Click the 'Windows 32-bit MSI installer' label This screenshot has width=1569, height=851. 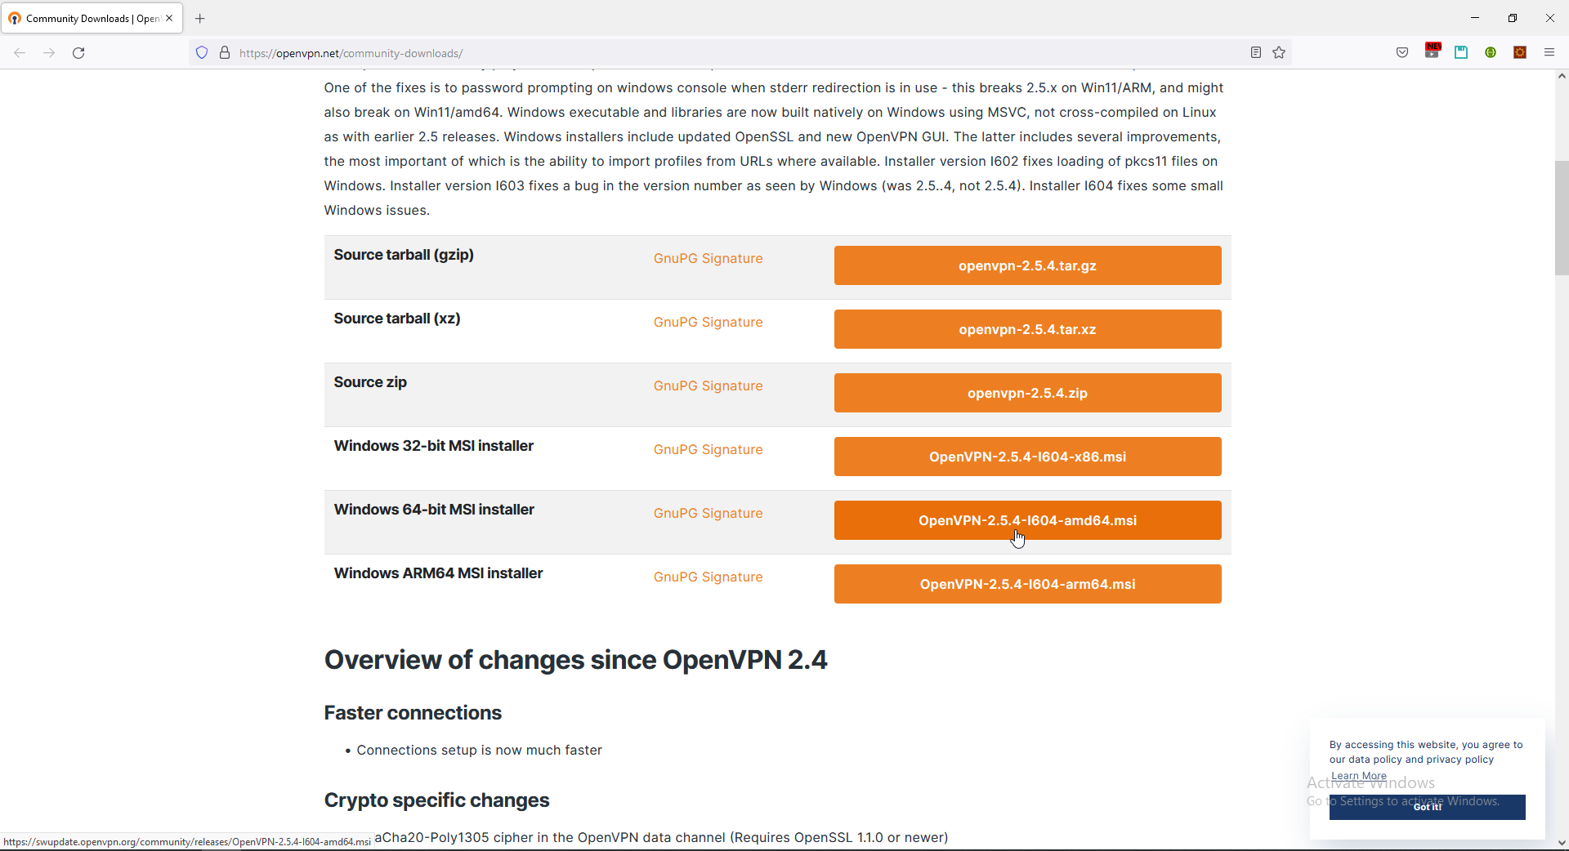pos(433,446)
